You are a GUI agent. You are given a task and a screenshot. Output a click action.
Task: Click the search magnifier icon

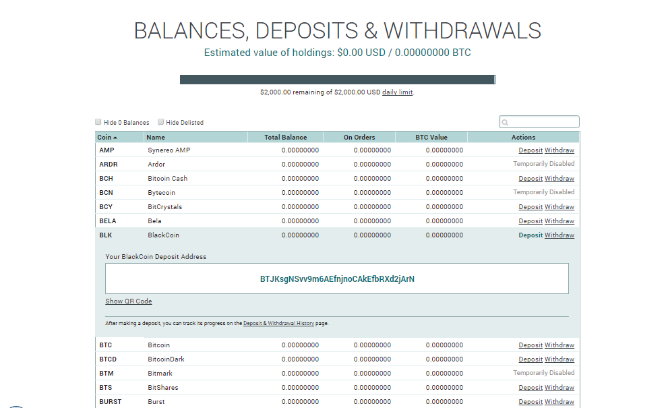click(x=505, y=122)
